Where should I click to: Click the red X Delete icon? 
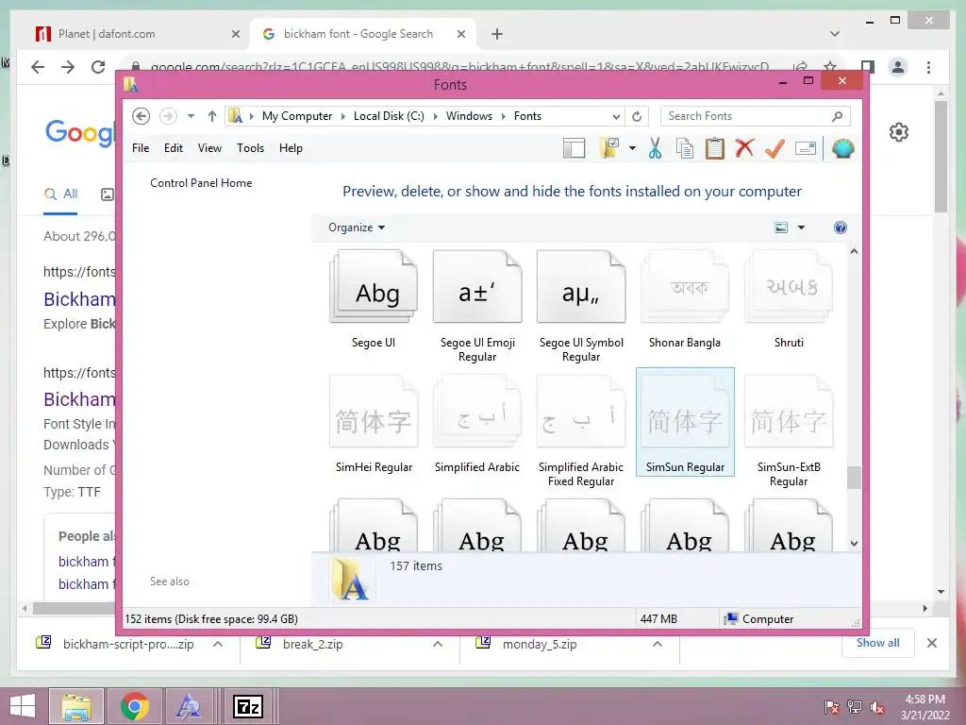745,148
